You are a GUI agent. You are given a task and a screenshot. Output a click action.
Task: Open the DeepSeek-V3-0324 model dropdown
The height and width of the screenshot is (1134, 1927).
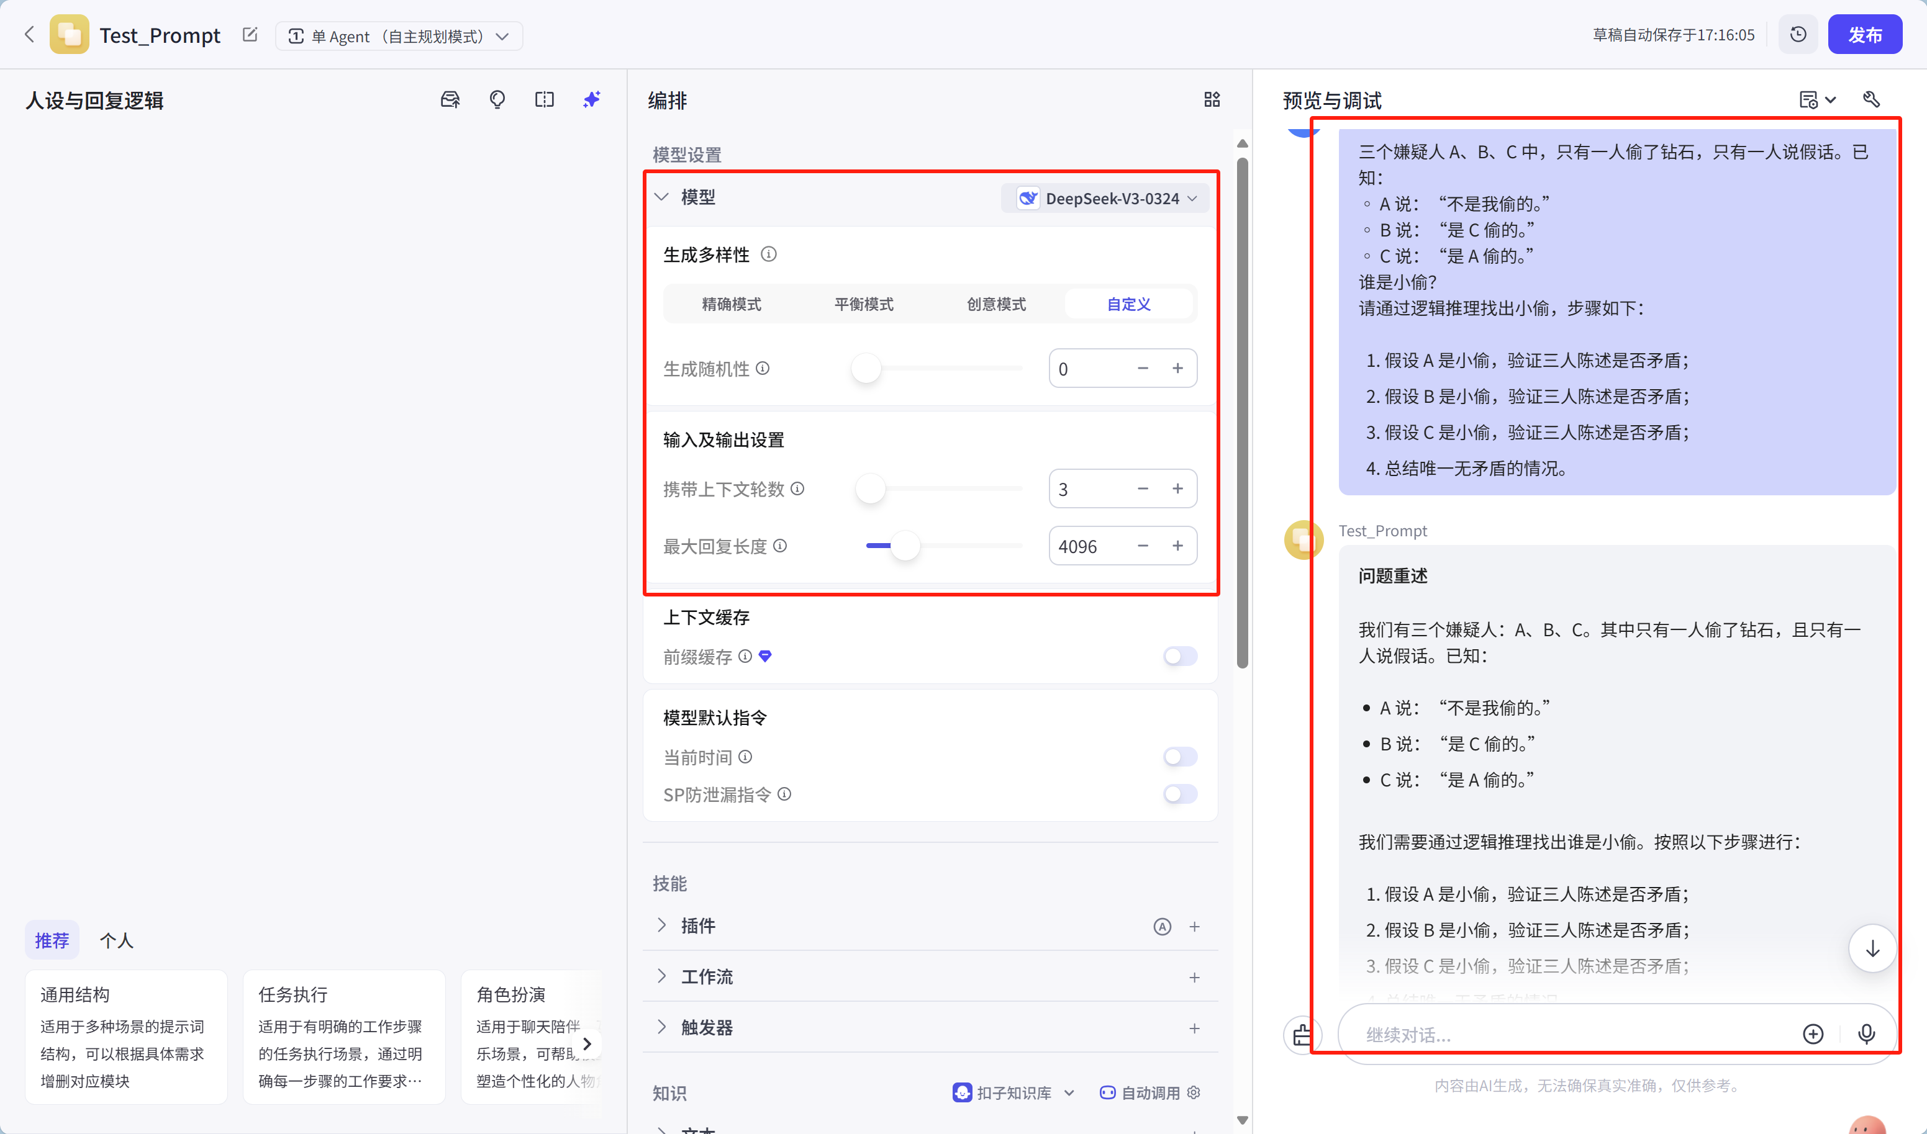point(1107,199)
